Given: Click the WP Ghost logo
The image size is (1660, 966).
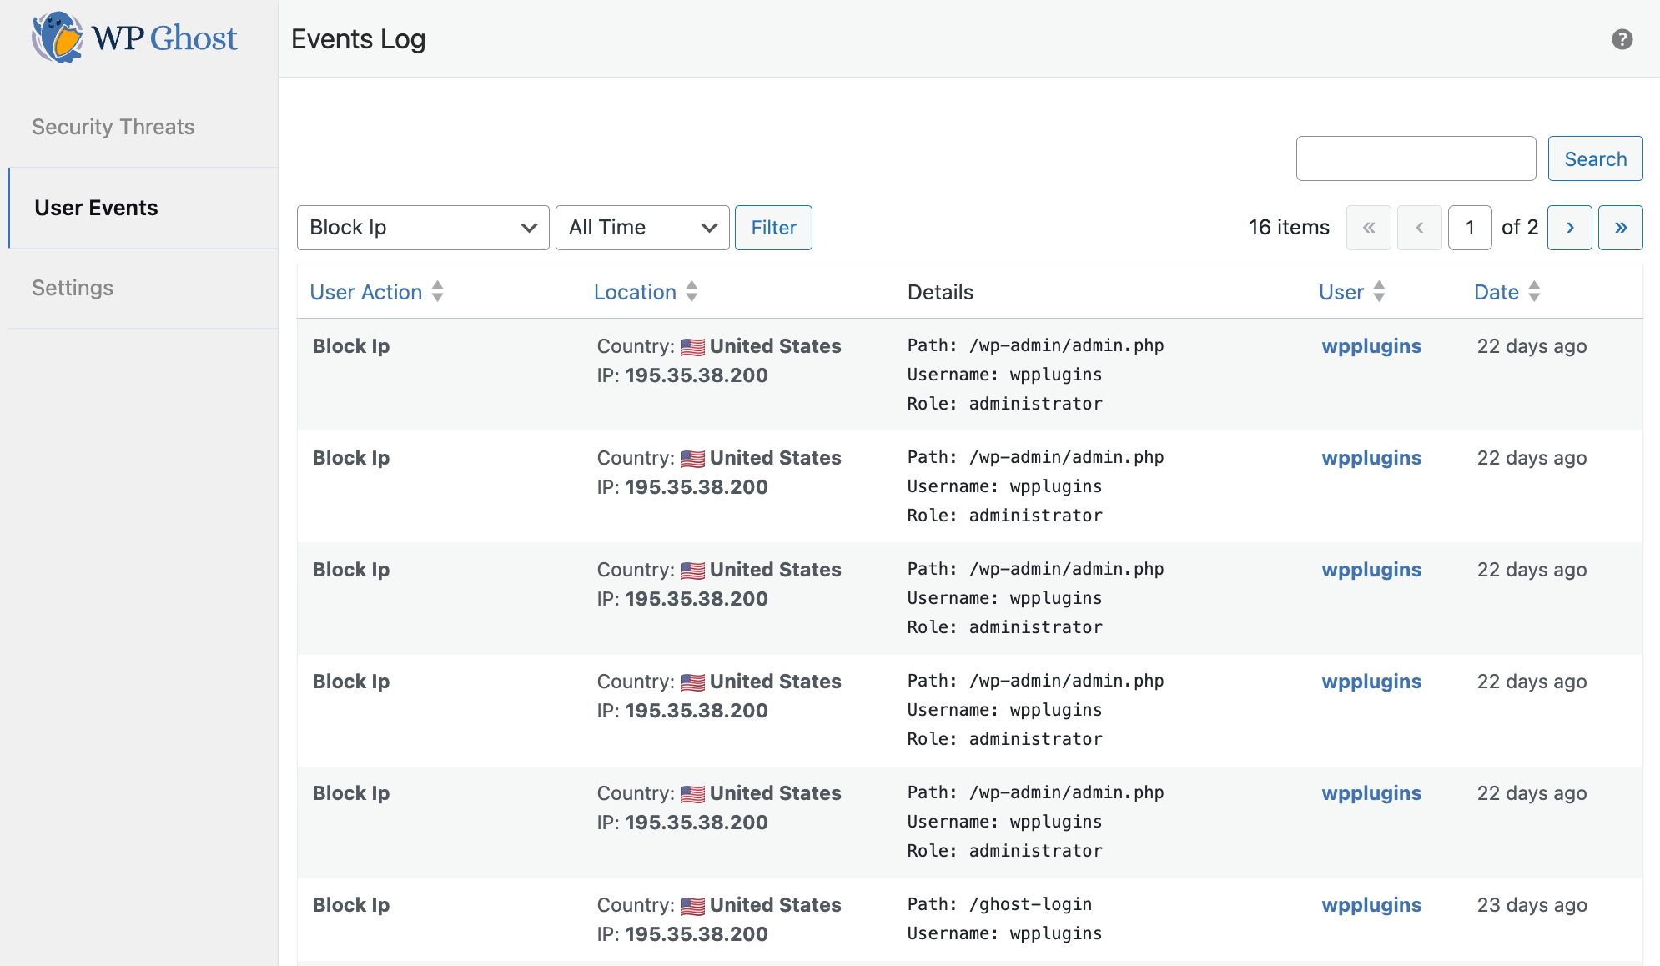Looking at the screenshot, I should pos(133,38).
